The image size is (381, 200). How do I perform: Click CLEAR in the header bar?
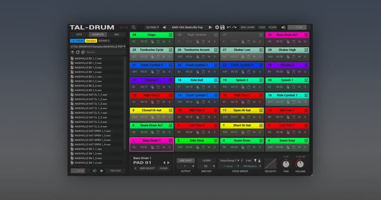[x=273, y=27]
